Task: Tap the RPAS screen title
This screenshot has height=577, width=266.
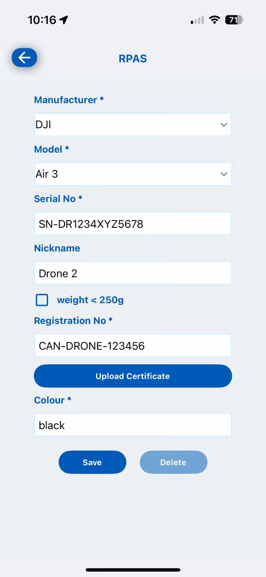Action: pyautogui.click(x=133, y=58)
